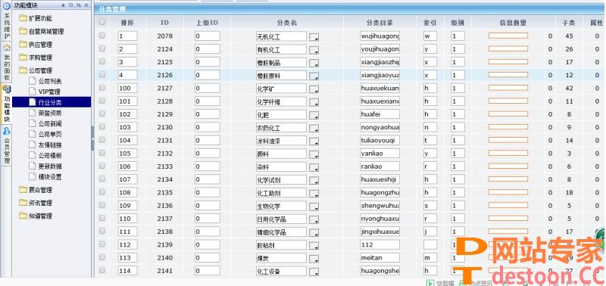Click the sort order field containing 100
Image resolution: width=606 pixels, height=286 pixels.
127,88
